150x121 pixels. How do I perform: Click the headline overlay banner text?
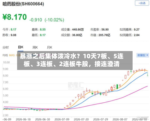72,60
